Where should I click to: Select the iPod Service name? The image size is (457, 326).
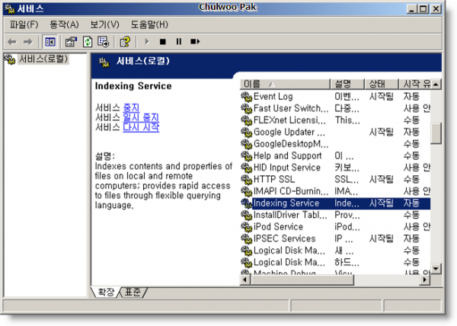tap(278, 227)
